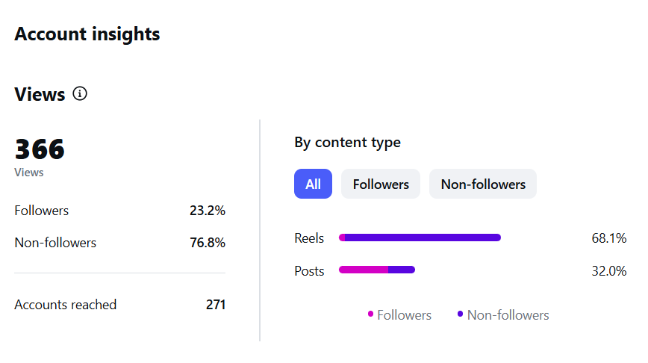Click the Reels progress bar
Viewport: 648px width, 363px height.
point(420,238)
